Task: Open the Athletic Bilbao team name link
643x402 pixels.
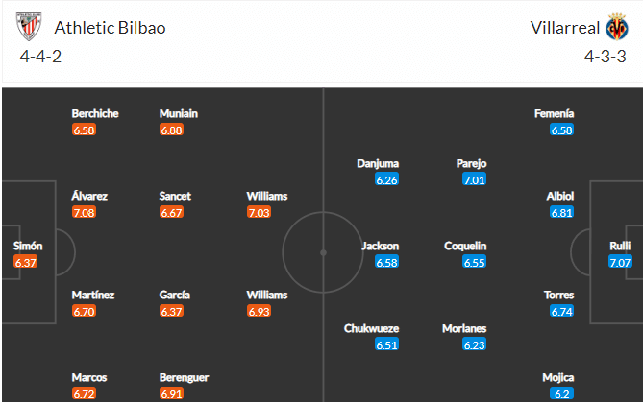Action: pyautogui.click(x=110, y=28)
